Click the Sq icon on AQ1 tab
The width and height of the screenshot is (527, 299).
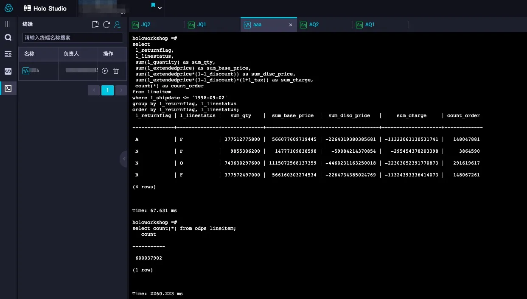(359, 25)
